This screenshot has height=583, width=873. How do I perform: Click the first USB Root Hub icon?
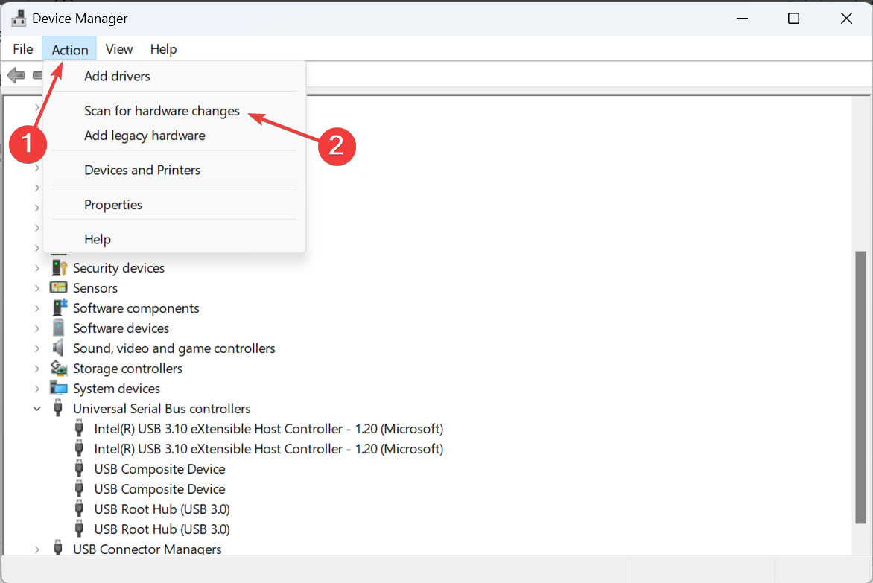[x=79, y=509]
